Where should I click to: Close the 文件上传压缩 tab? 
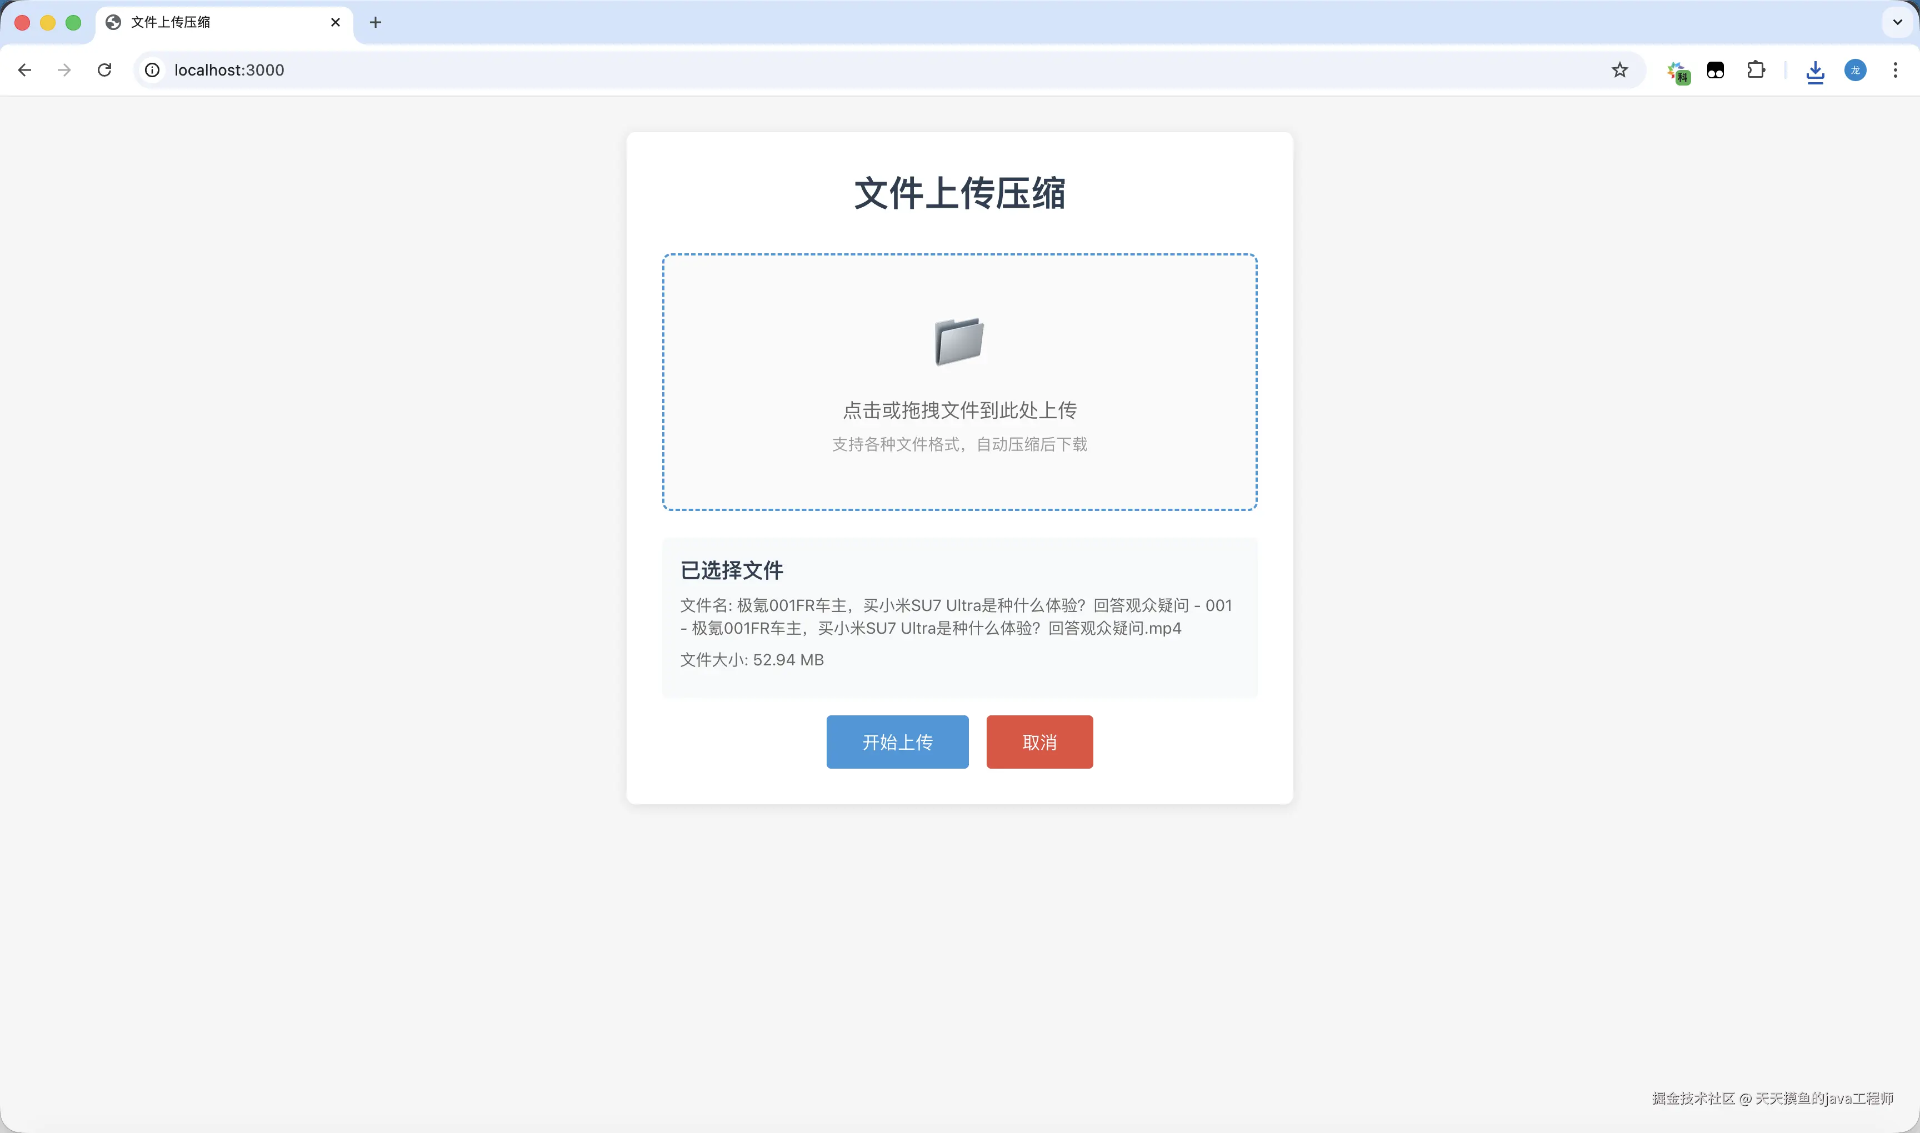335,22
